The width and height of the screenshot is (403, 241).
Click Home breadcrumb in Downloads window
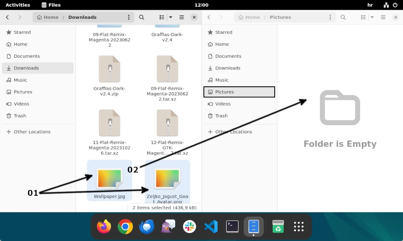(x=48, y=17)
